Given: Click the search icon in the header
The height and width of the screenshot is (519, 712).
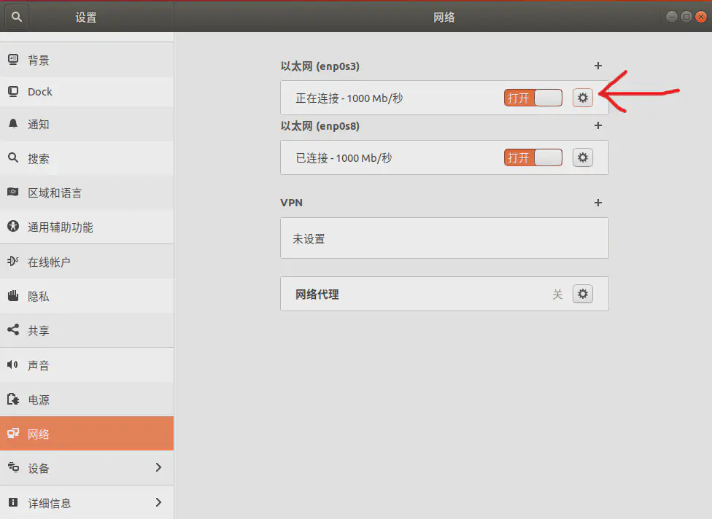Looking at the screenshot, I should (17, 17).
